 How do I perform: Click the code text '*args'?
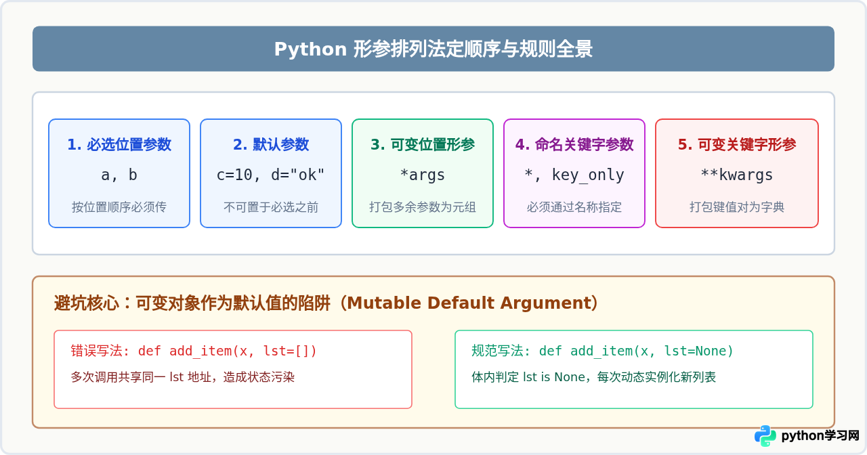423,175
